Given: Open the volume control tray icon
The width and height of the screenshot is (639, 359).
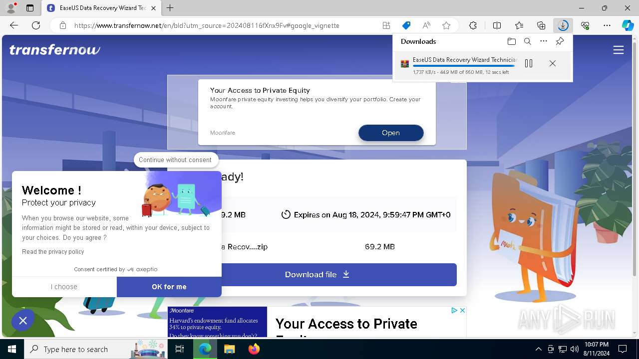Looking at the screenshot, I should [x=575, y=349].
